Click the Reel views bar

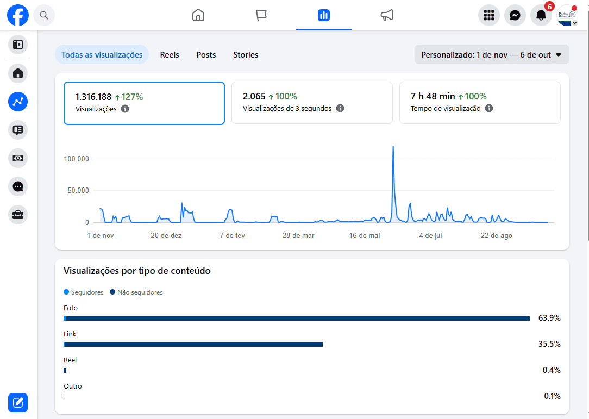pos(65,371)
